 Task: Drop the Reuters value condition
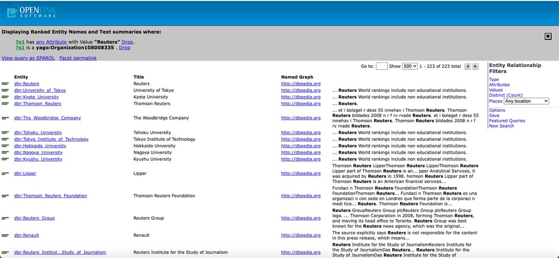pyautogui.click(x=127, y=42)
